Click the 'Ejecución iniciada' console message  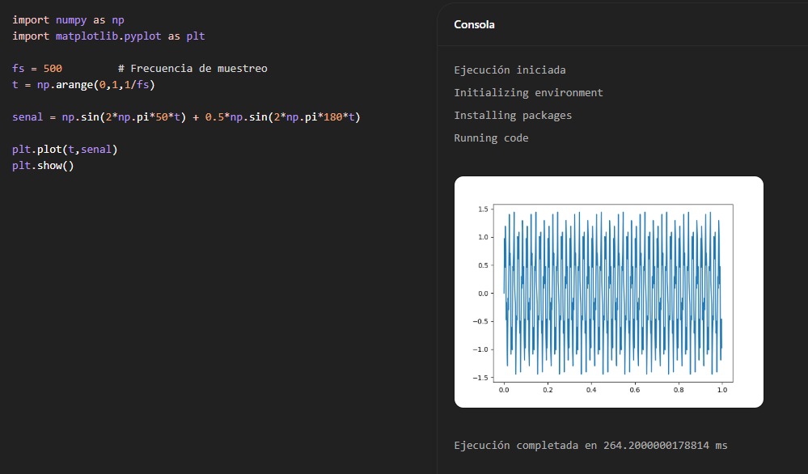[x=510, y=70]
